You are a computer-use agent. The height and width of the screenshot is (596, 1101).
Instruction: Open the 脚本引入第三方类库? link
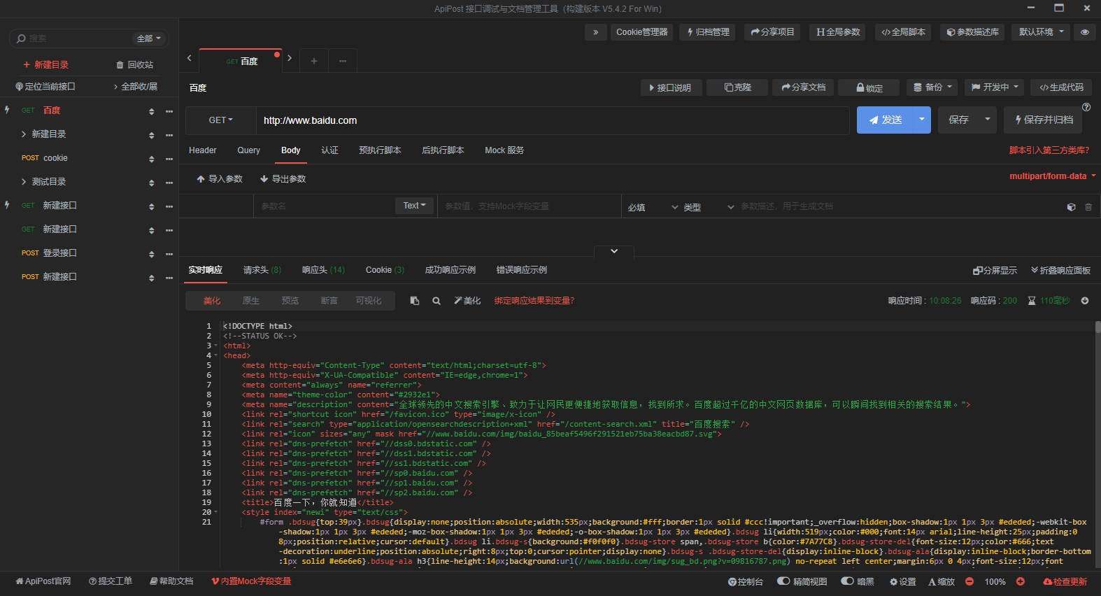[1049, 150]
